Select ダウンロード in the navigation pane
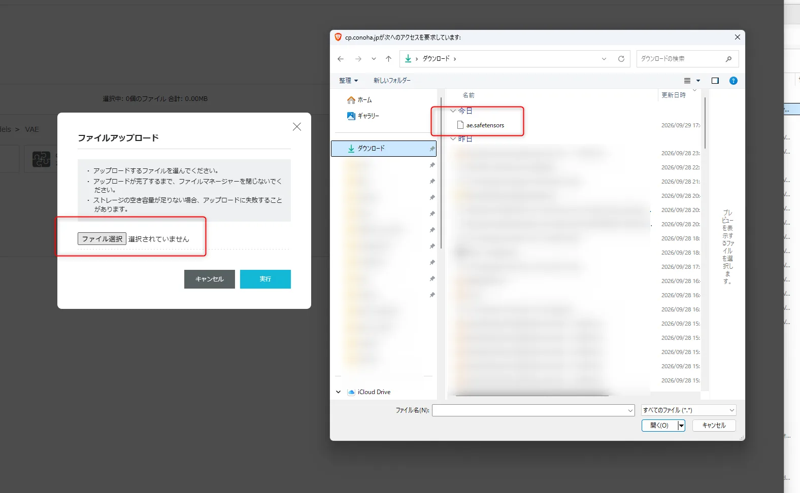Screen dimensions: 800x493 pos(383,149)
